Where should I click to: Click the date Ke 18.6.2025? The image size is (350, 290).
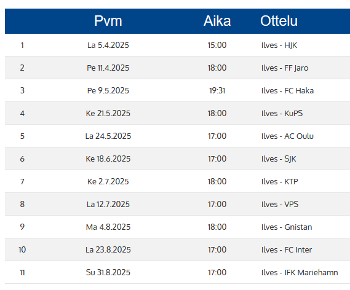108,159
